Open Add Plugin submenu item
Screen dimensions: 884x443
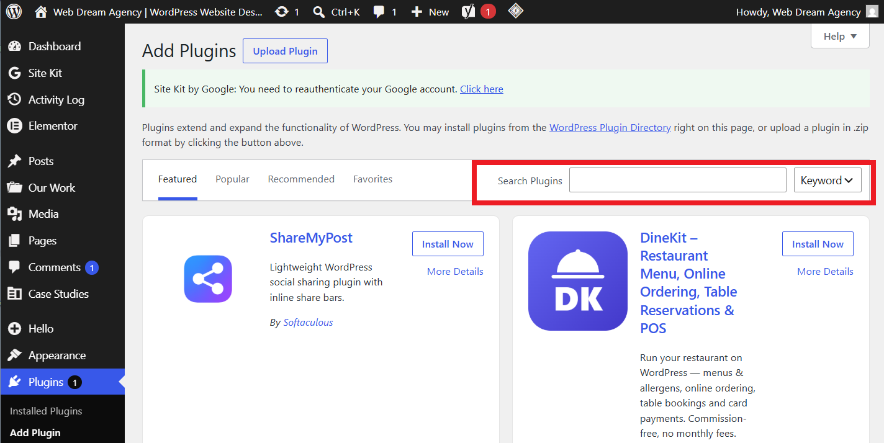(x=35, y=432)
